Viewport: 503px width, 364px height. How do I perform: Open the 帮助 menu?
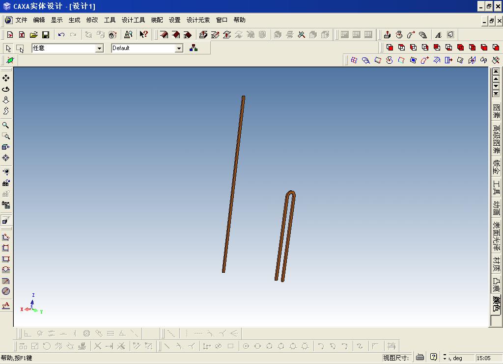pyautogui.click(x=239, y=20)
